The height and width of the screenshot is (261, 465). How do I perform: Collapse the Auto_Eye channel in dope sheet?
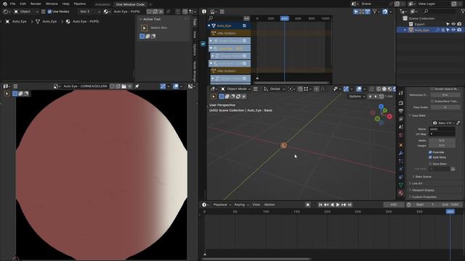(209, 26)
